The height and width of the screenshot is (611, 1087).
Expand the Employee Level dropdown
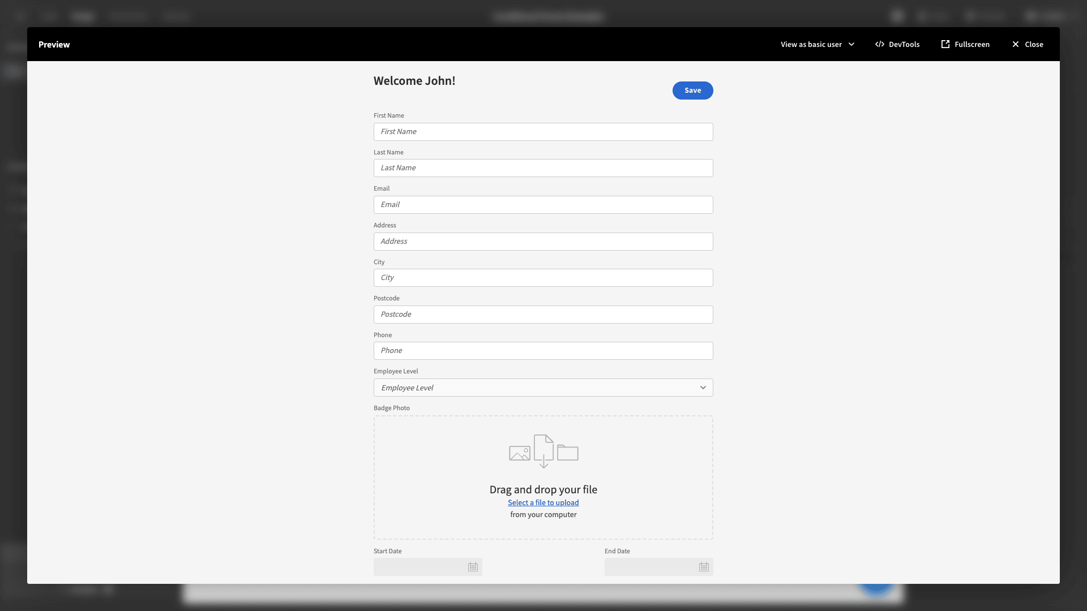pos(543,388)
